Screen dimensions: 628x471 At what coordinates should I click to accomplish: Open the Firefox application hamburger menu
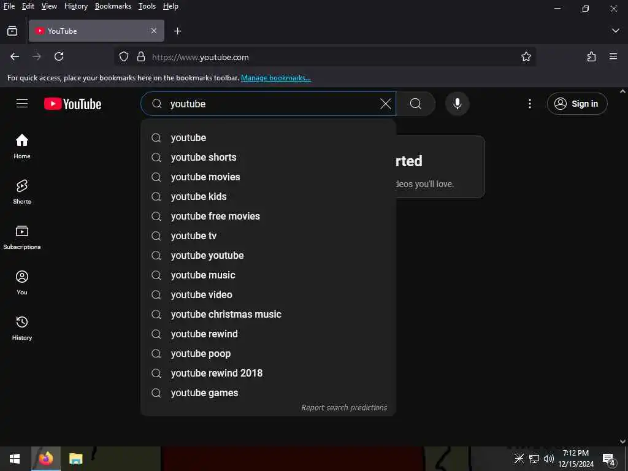613,57
